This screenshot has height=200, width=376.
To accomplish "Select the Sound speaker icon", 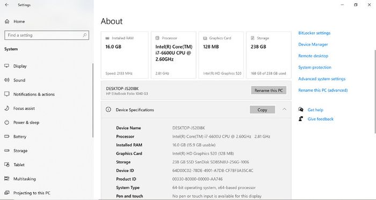I will [6, 80].
